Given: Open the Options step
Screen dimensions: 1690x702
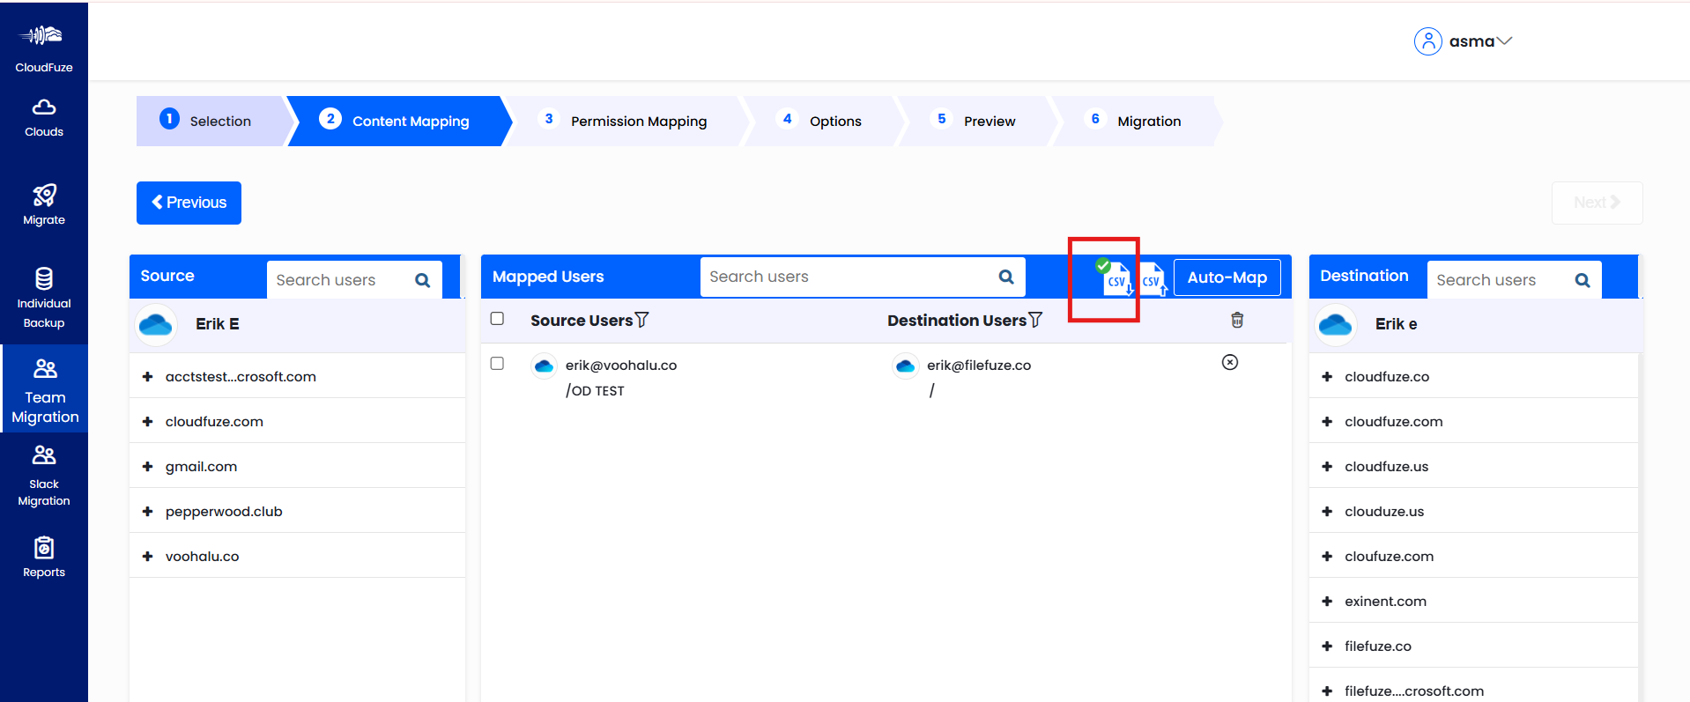Looking at the screenshot, I should [823, 121].
